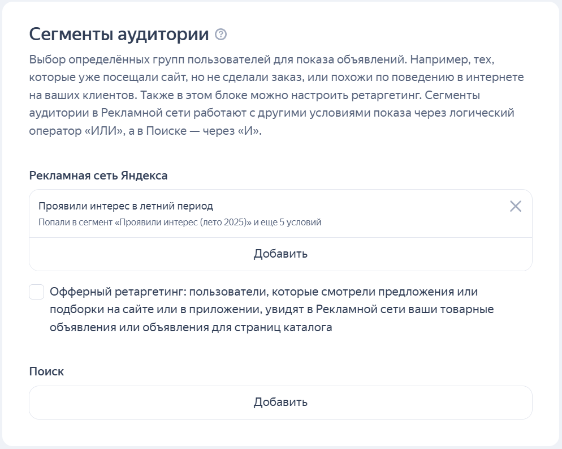Remove the Проявили интерес в летний период segment

[x=515, y=206]
